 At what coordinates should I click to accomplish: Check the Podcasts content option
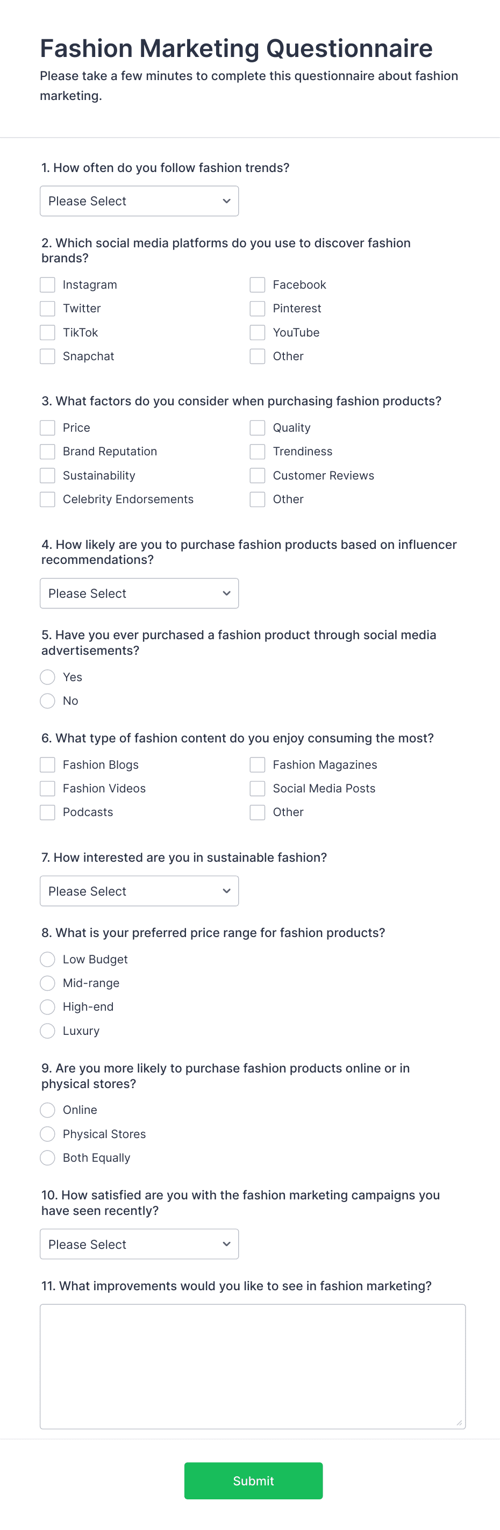47,812
